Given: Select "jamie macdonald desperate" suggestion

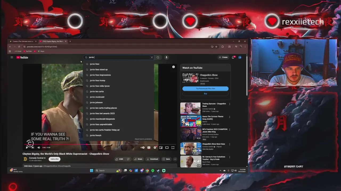Looking at the screenshot, I should [x=119, y=119].
